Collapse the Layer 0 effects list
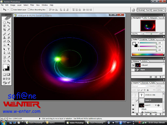Image resolution: width=167 pixels, height=125 pixels. (156, 105)
